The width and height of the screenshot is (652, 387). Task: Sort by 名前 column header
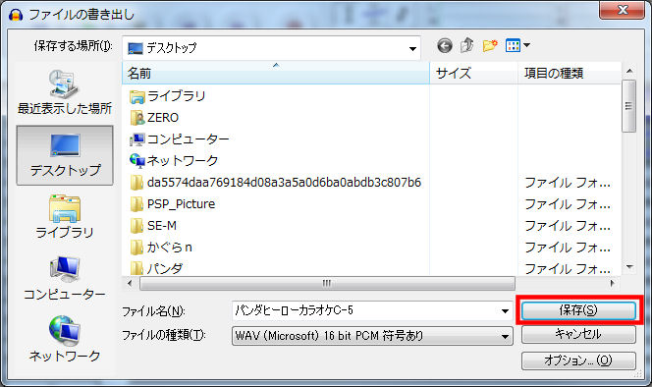(x=276, y=74)
